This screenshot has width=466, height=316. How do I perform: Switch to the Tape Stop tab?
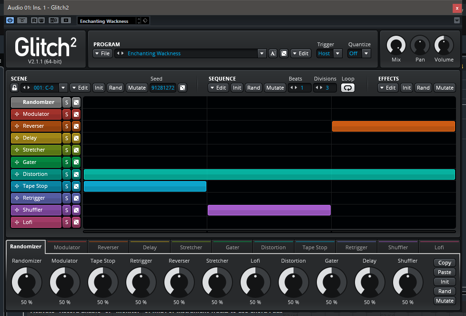[315, 247]
